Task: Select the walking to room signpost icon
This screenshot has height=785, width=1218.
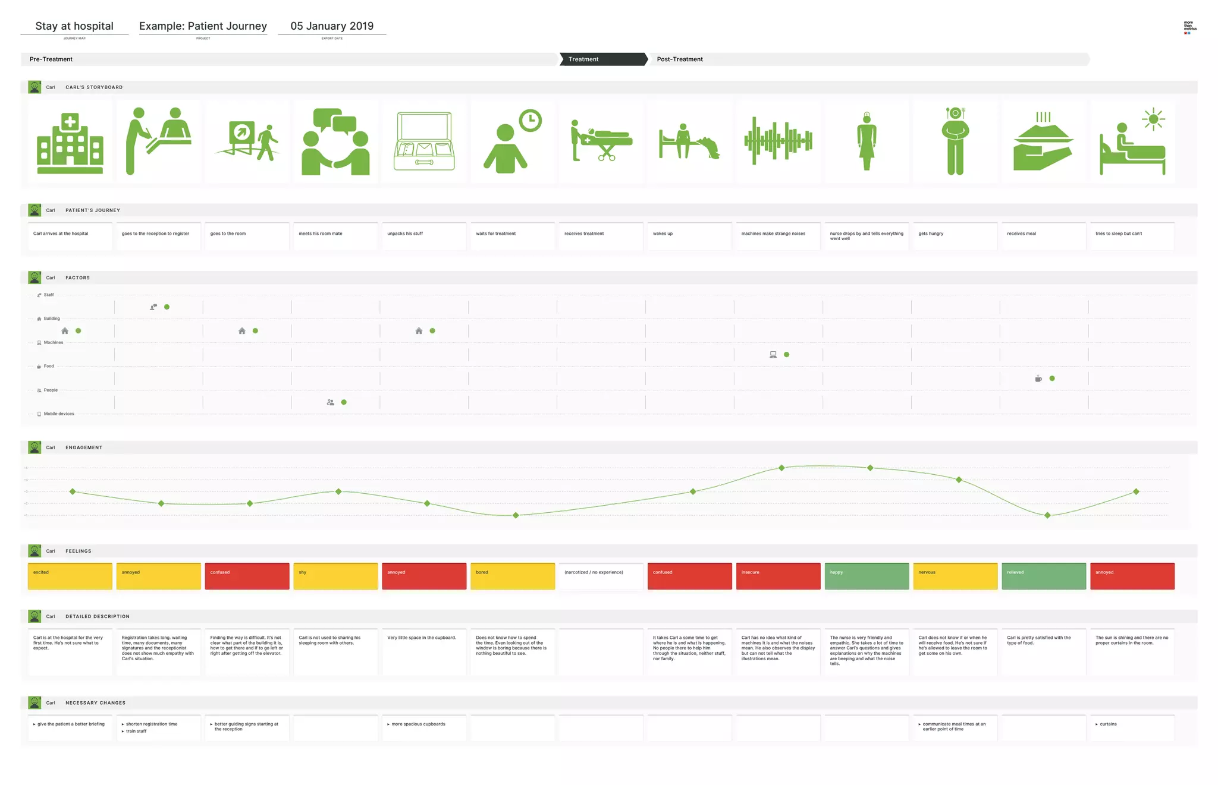Action: (247, 141)
